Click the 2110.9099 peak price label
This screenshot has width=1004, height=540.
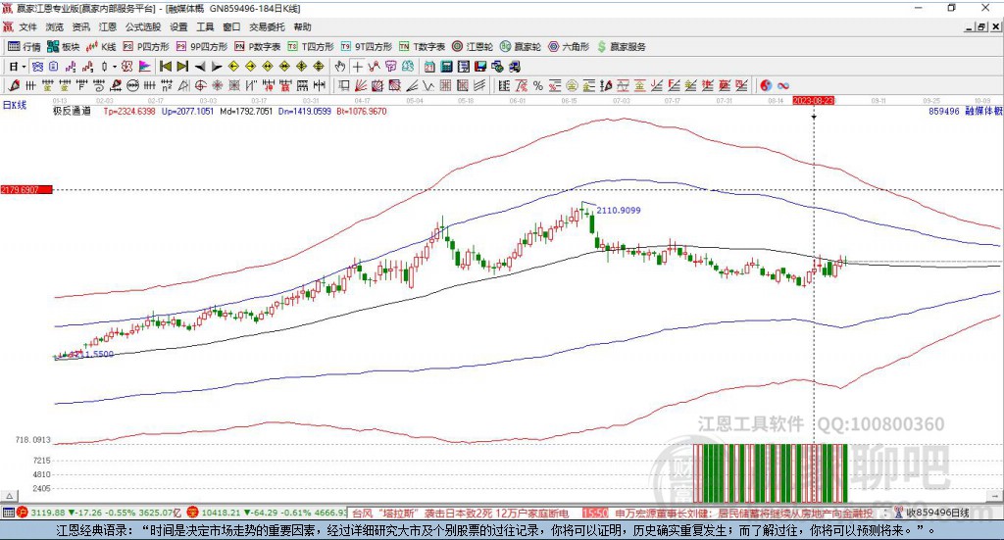[619, 211]
